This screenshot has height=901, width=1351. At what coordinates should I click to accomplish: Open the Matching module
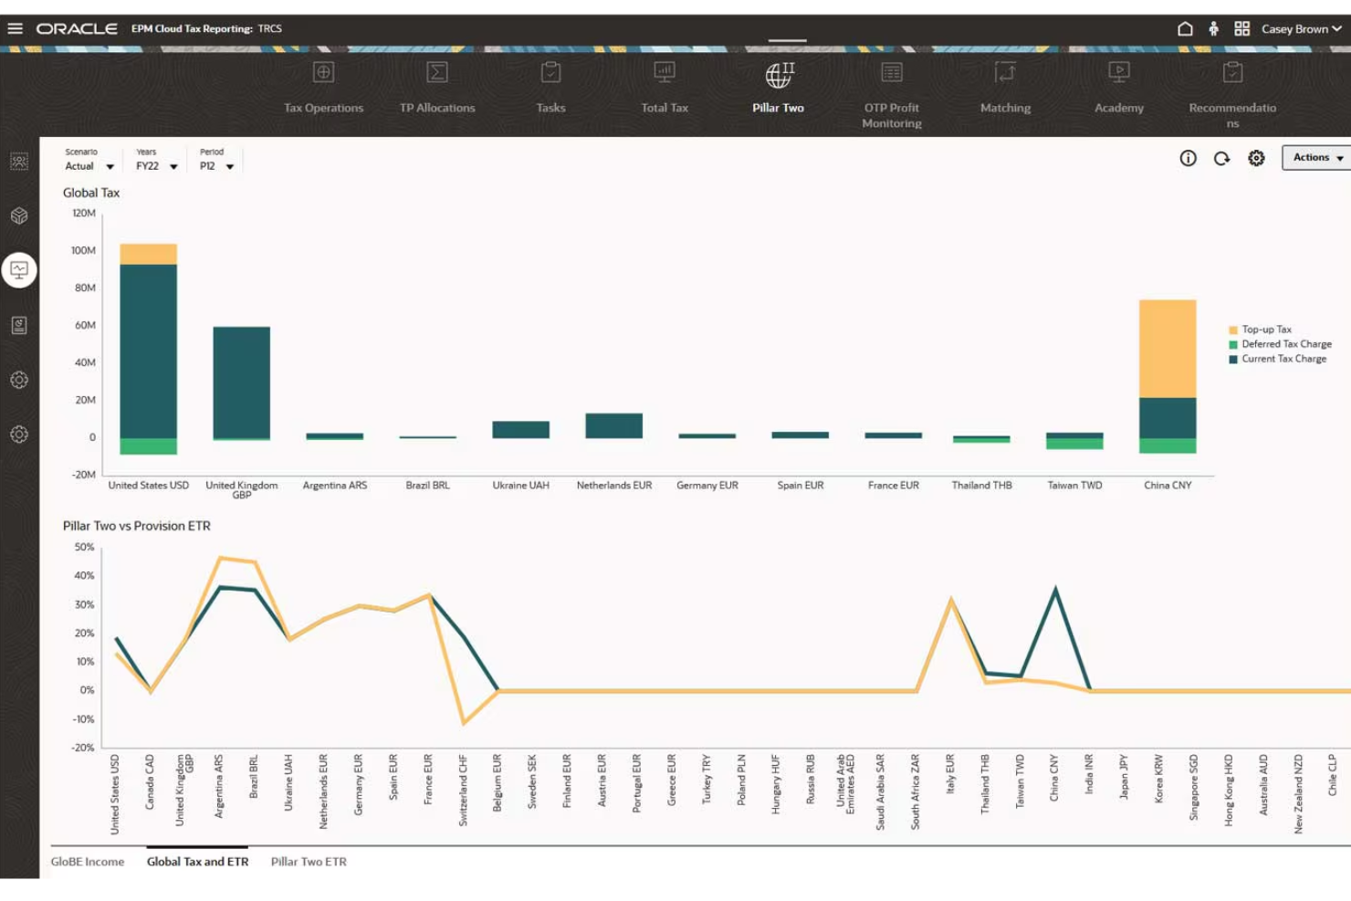point(1005,87)
